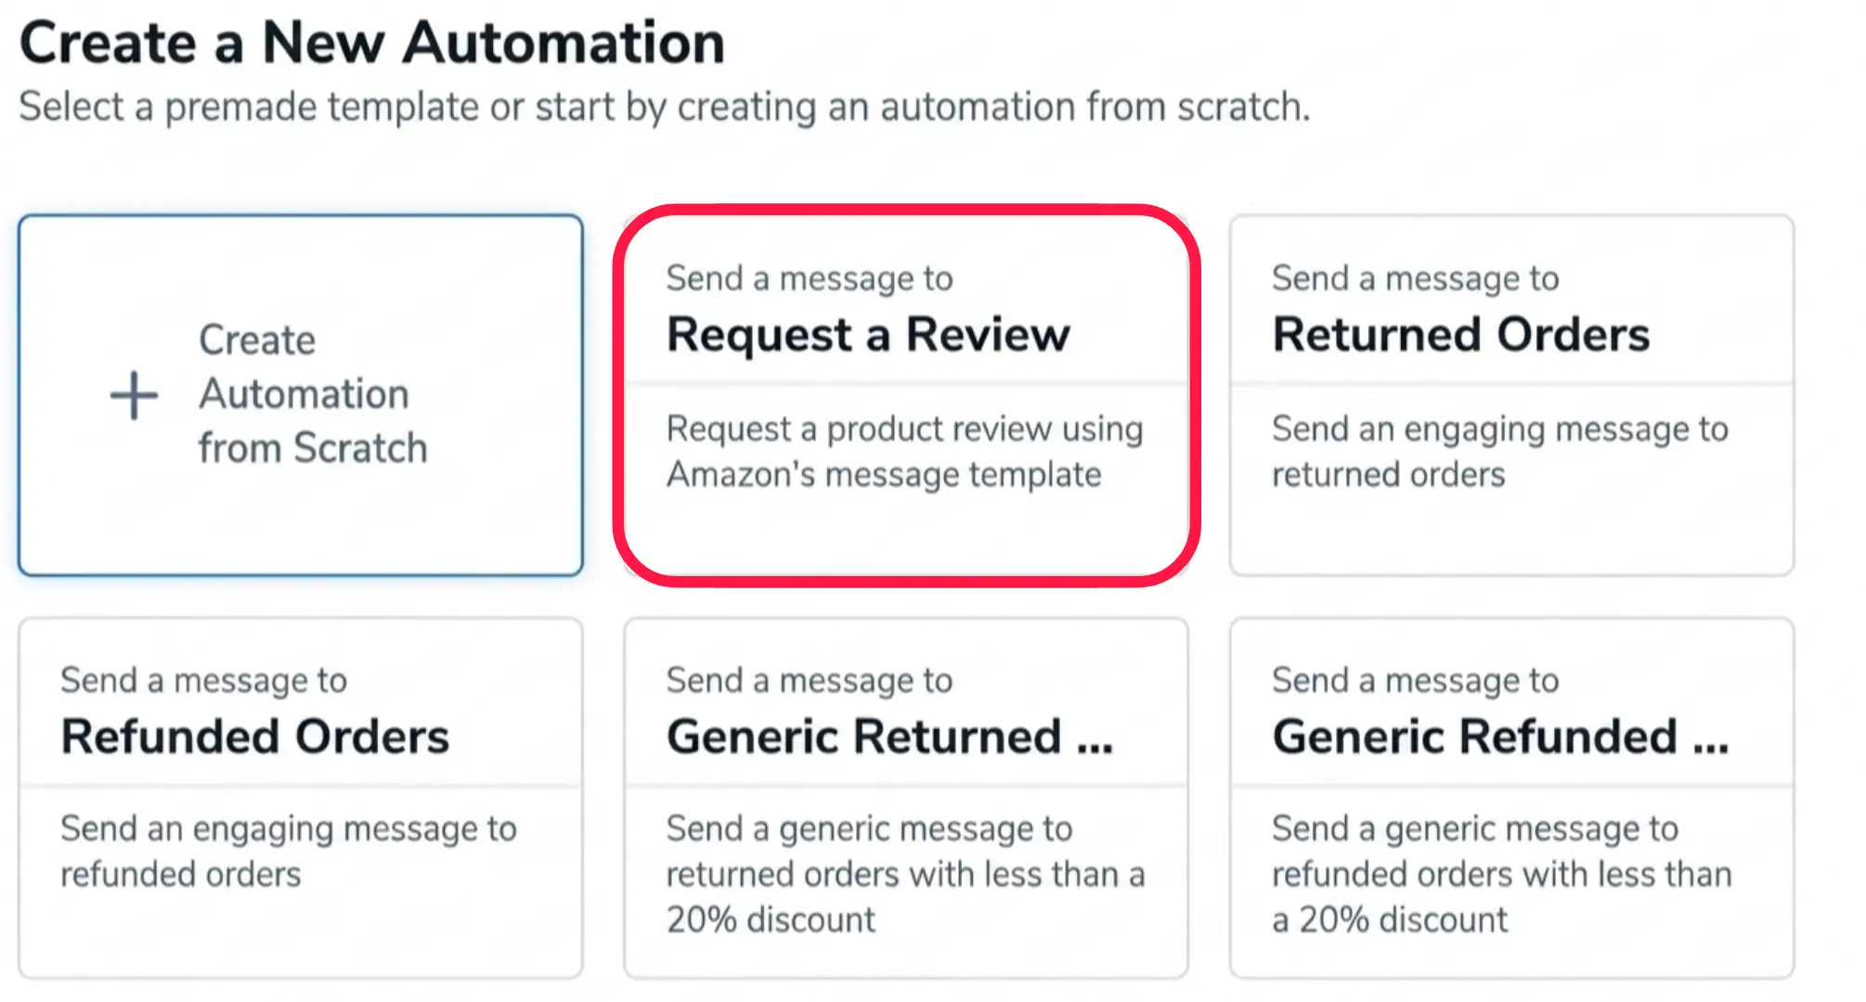Viewport: 1866px width, 1002px height.
Task: Click Amazon's message template description text
Action: tap(905, 452)
